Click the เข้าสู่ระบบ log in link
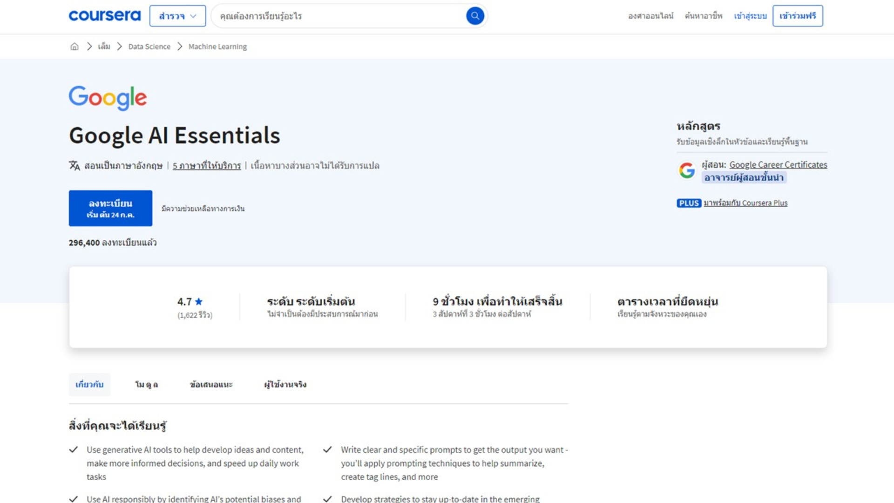 pos(750,16)
